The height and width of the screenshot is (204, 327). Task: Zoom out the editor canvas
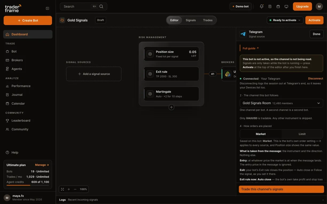pyautogui.click(x=75, y=189)
